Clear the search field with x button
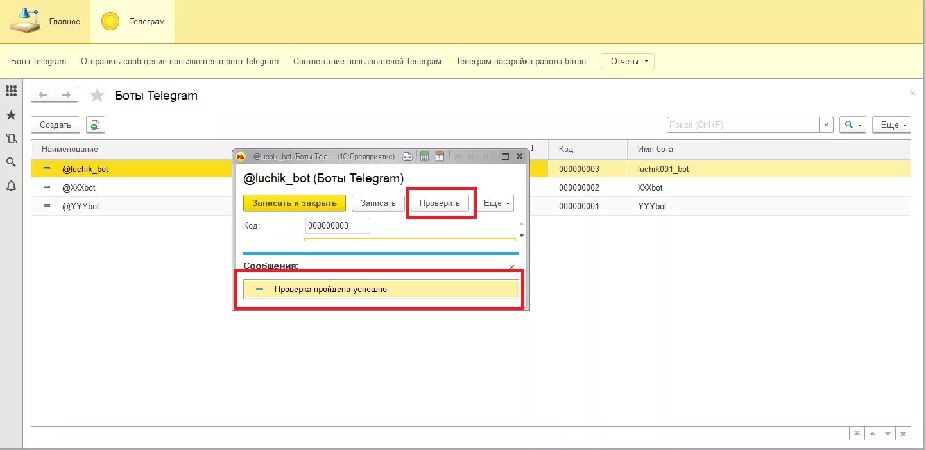The image size is (926, 450). (826, 125)
